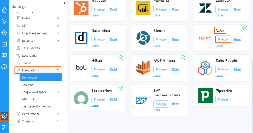Collapse the Settings sidebar with arrow
The height and width of the screenshot is (133, 253).
pyautogui.click(x=64, y=3)
